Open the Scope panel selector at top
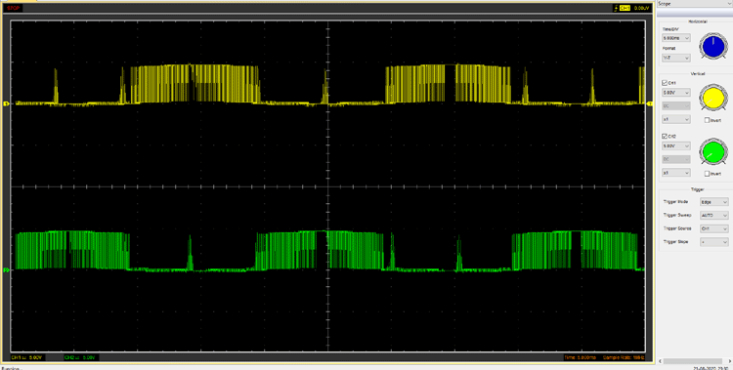The image size is (733, 370). click(695, 3)
